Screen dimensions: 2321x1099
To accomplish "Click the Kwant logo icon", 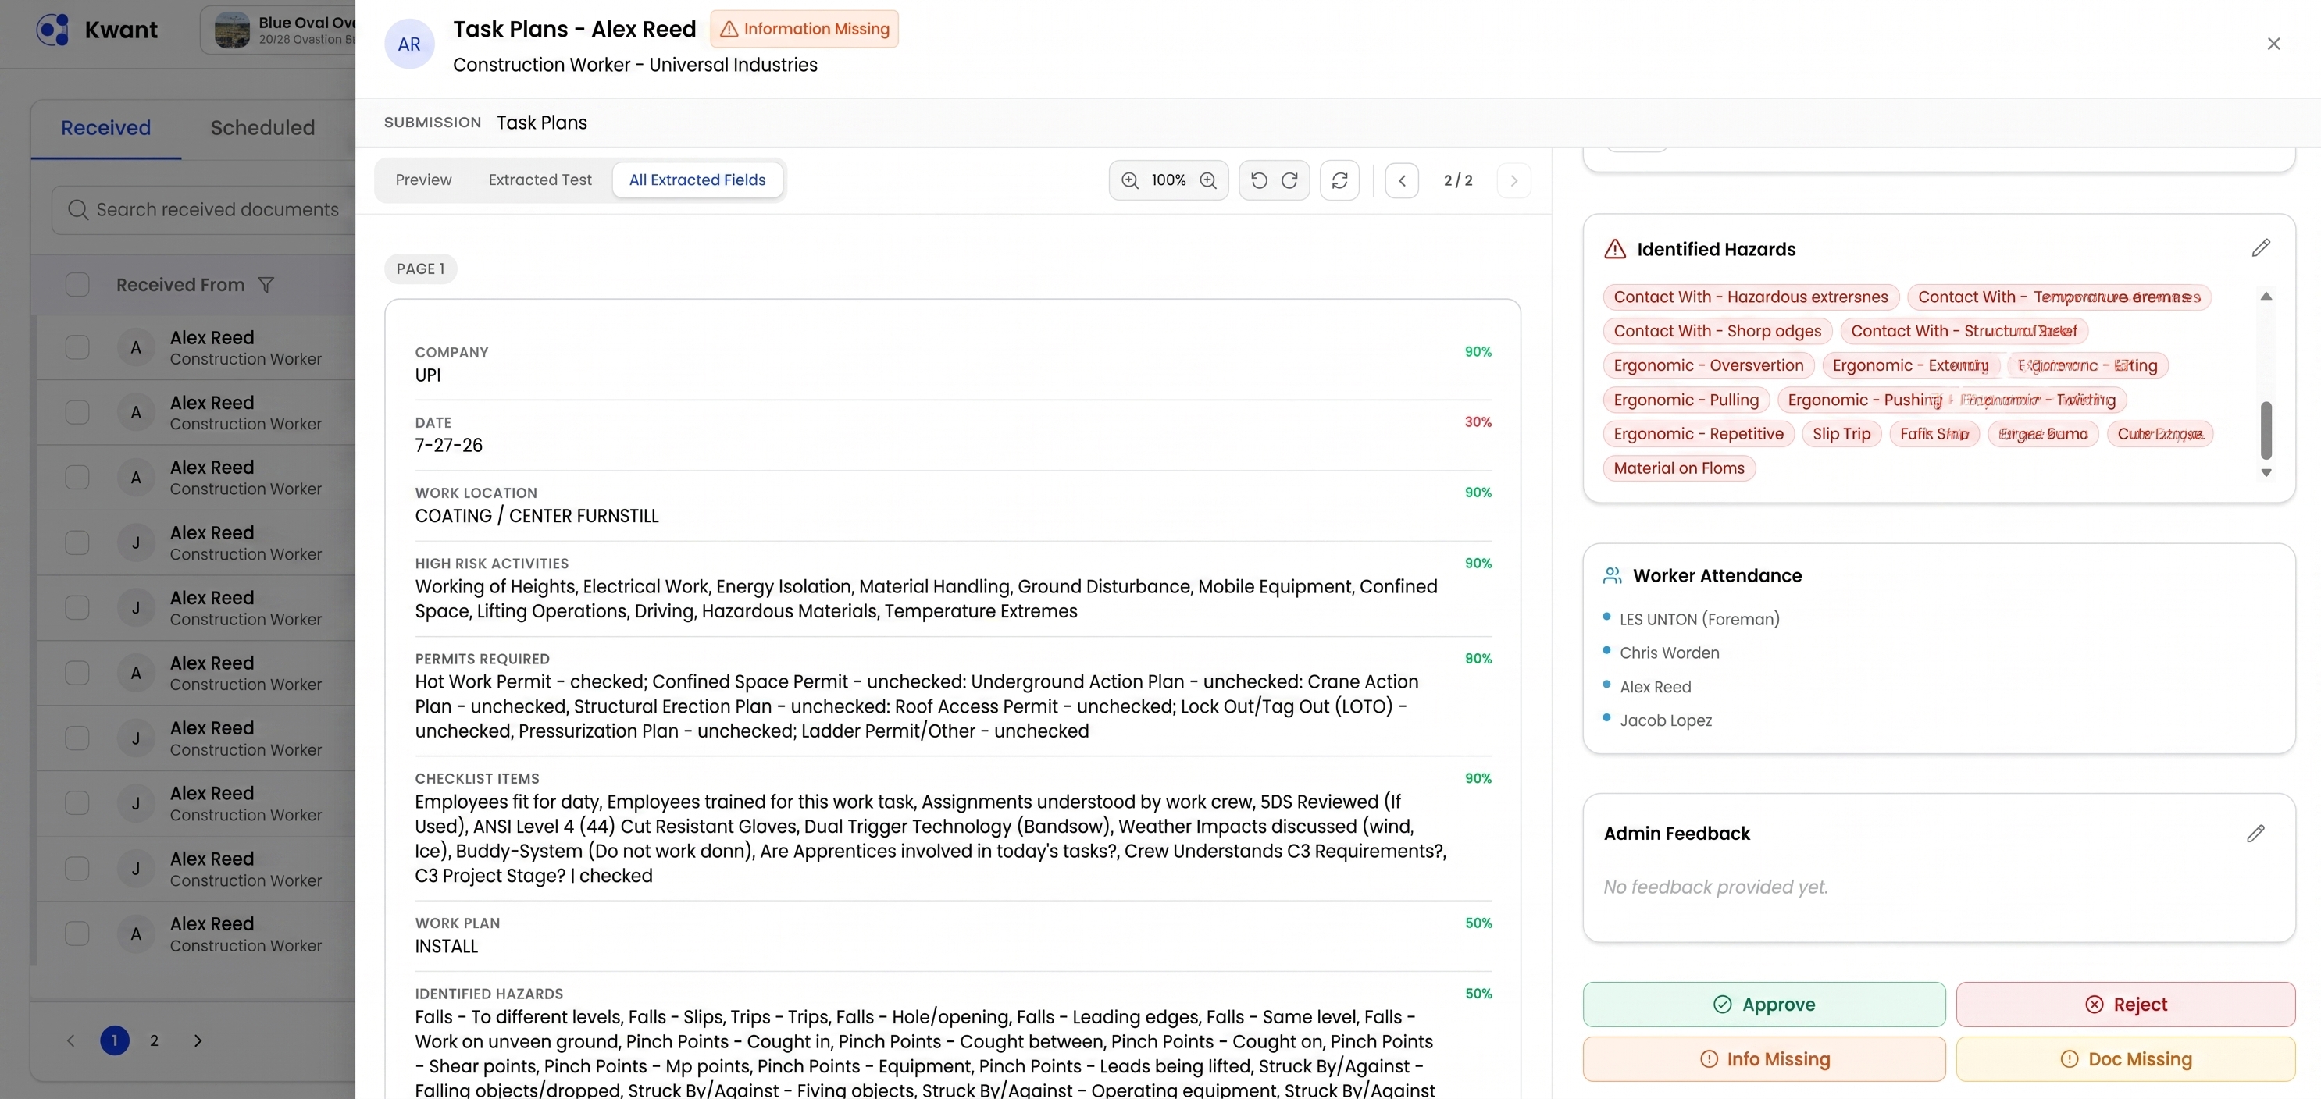I will 52,30.
